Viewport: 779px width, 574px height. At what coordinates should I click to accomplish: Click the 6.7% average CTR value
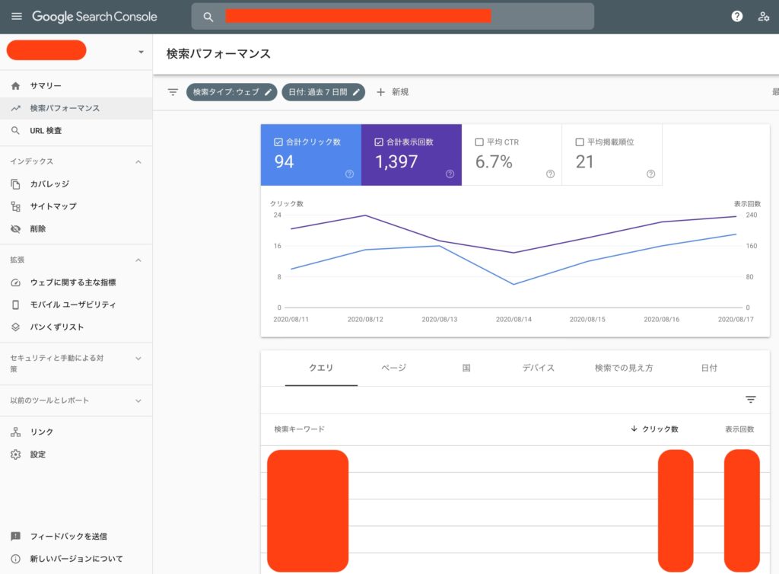[x=494, y=162]
